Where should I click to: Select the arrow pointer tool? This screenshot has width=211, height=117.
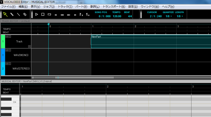5,14
